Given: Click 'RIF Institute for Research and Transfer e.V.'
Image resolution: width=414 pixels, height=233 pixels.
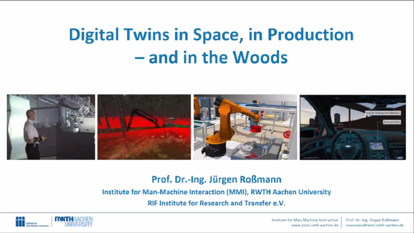Looking at the screenshot, I should (217, 203).
